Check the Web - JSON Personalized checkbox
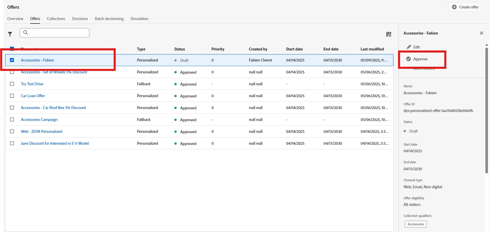The width and height of the screenshot is (490, 232). pyautogui.click(x=12, y=131)
